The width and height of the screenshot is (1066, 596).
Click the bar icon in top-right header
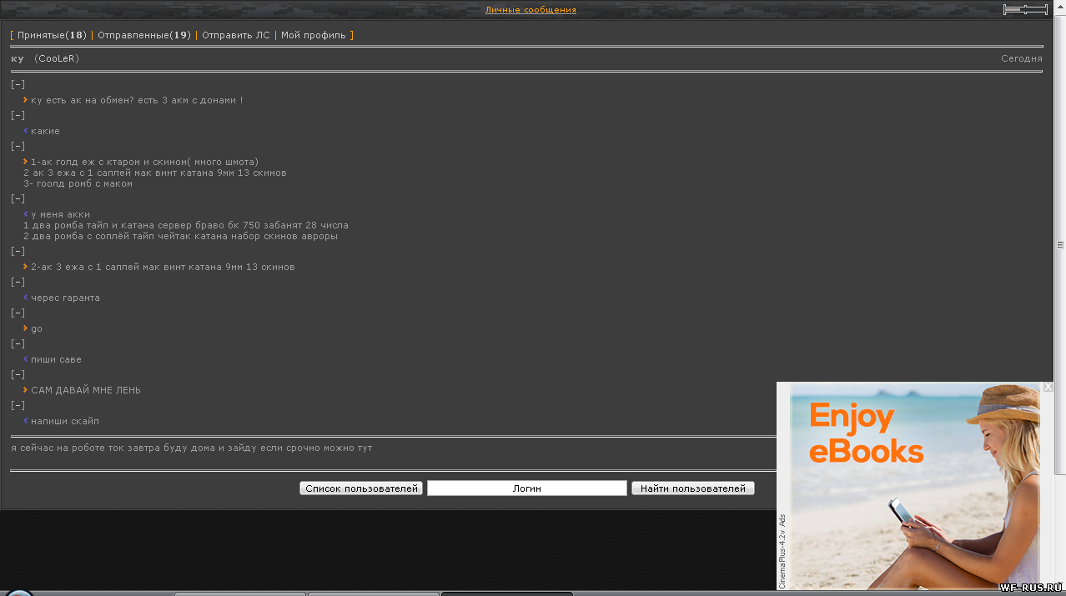1025,9
